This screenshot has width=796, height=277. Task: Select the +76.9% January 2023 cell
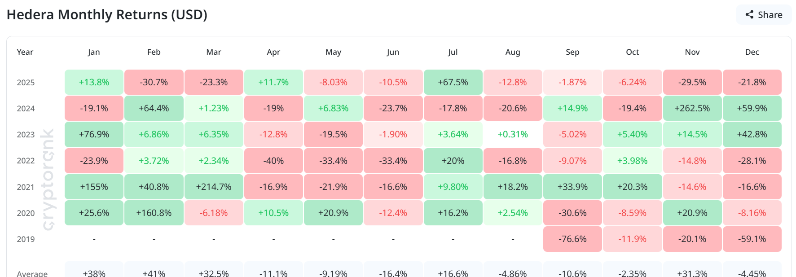(x=94, y=134)
